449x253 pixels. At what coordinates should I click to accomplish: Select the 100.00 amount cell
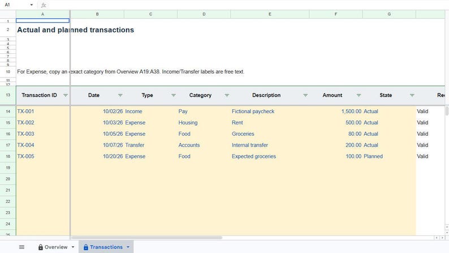click(x=336, y=156)
